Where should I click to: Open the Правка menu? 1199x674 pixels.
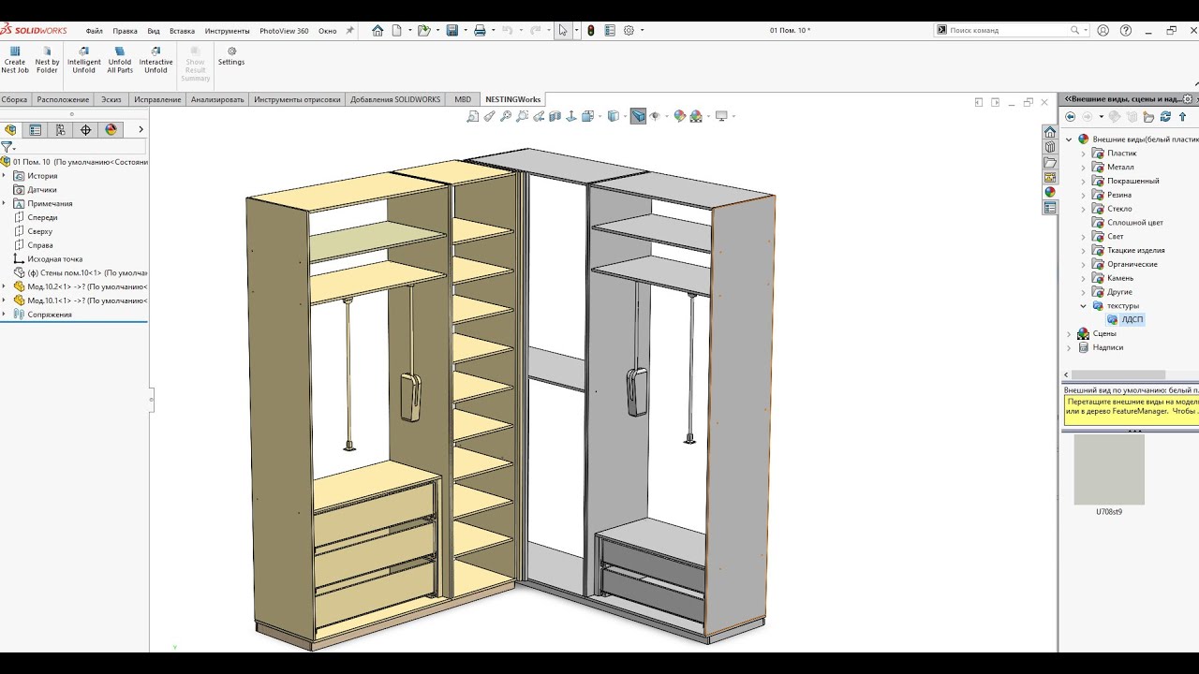point(125,31)
